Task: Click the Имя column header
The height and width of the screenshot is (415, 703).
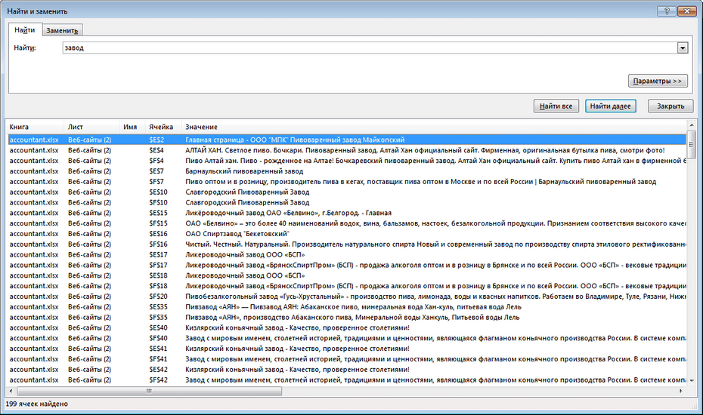Action: click(x=133, y=128)
